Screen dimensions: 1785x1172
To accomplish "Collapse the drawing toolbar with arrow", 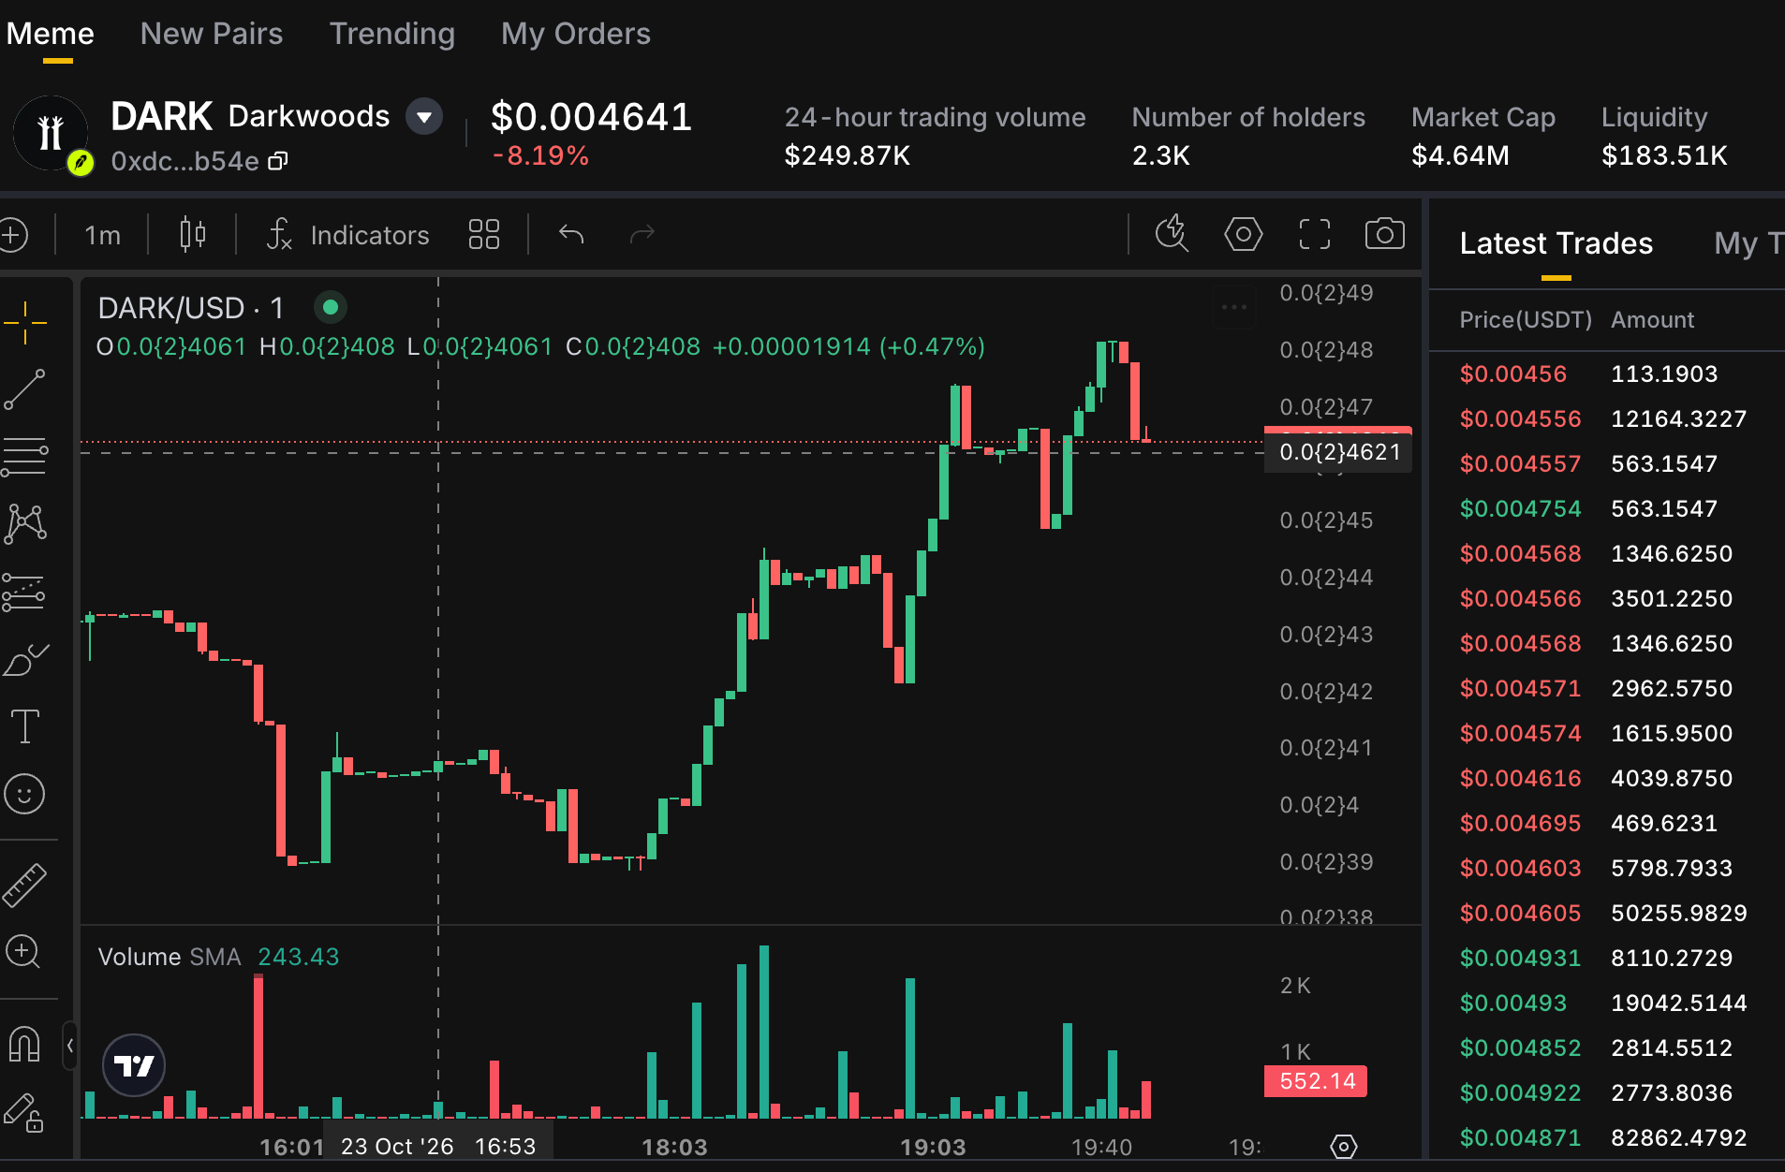I will 70,1046.
